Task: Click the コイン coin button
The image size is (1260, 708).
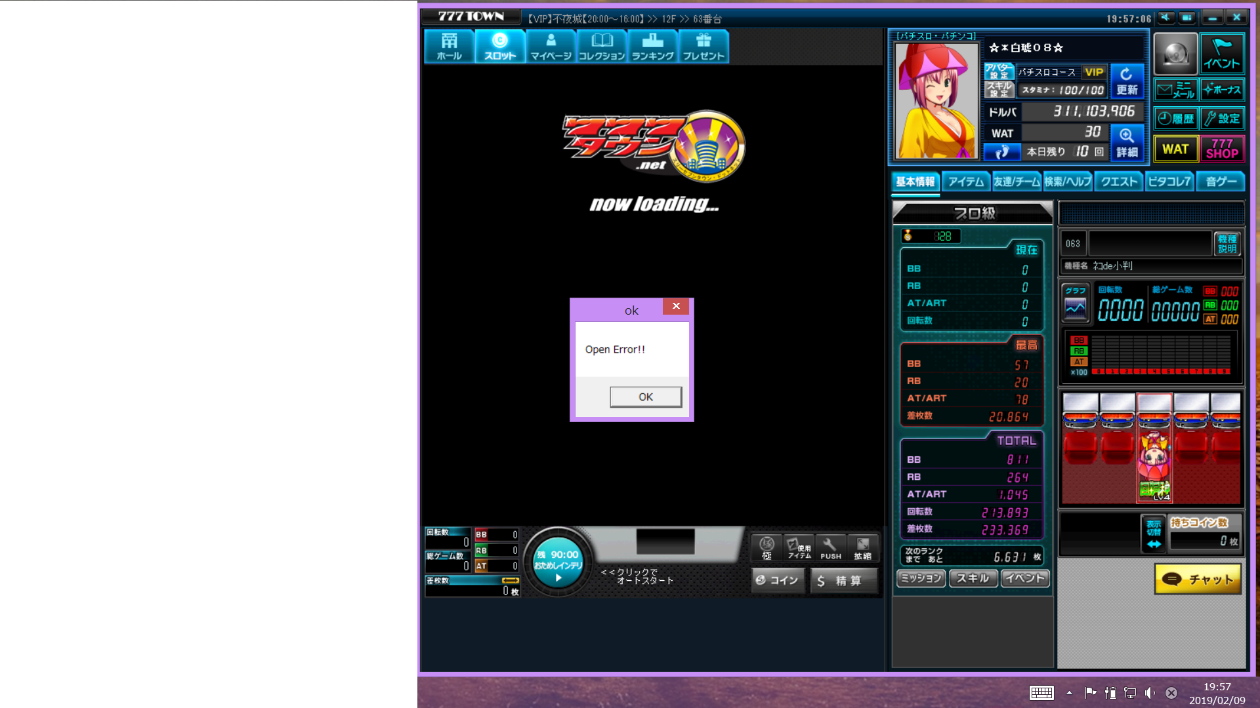Action: [x=778, y=581]
